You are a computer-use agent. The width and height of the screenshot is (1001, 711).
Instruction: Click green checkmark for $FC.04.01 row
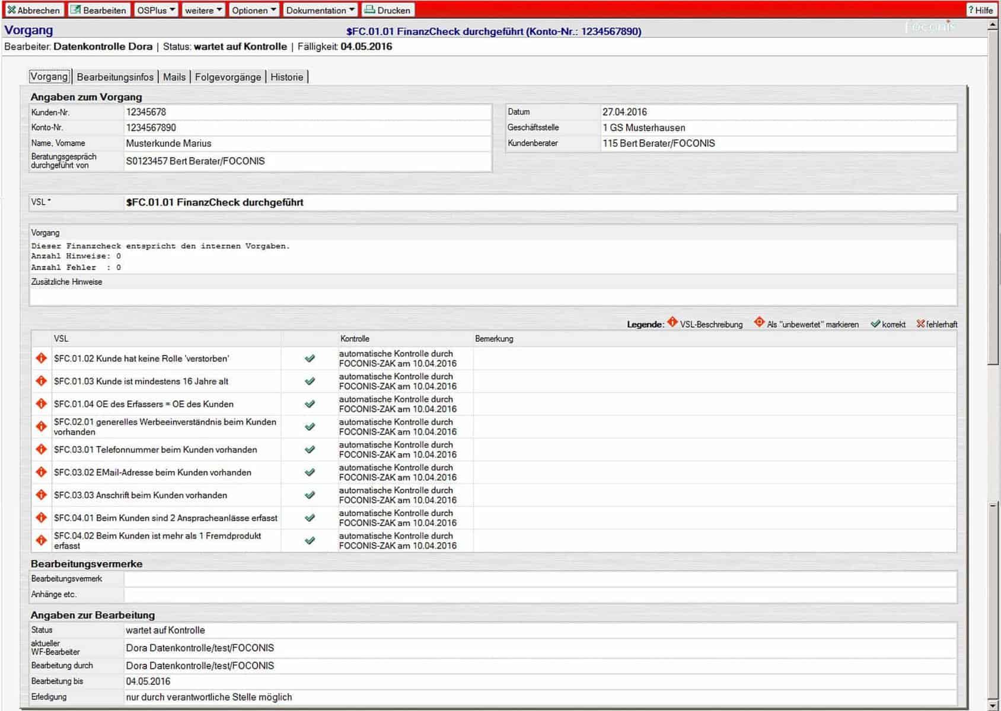click(x=310, y=518)
